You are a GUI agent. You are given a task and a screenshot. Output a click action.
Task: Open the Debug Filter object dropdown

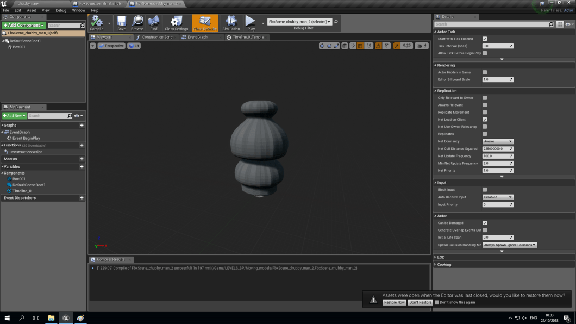299,22
